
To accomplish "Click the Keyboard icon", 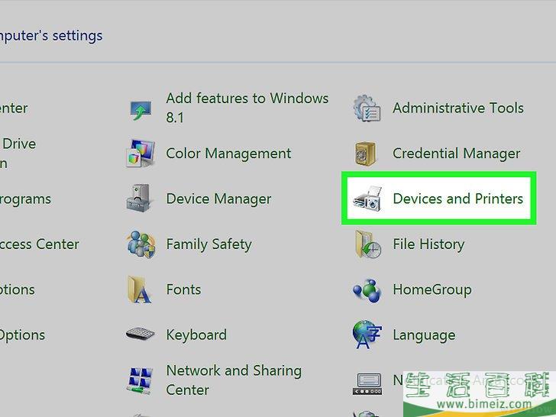I will coord(140,335).
